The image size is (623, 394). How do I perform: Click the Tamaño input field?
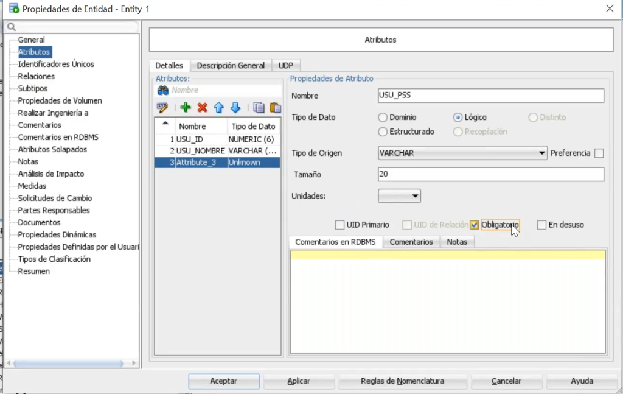click(x=491, y=174)
